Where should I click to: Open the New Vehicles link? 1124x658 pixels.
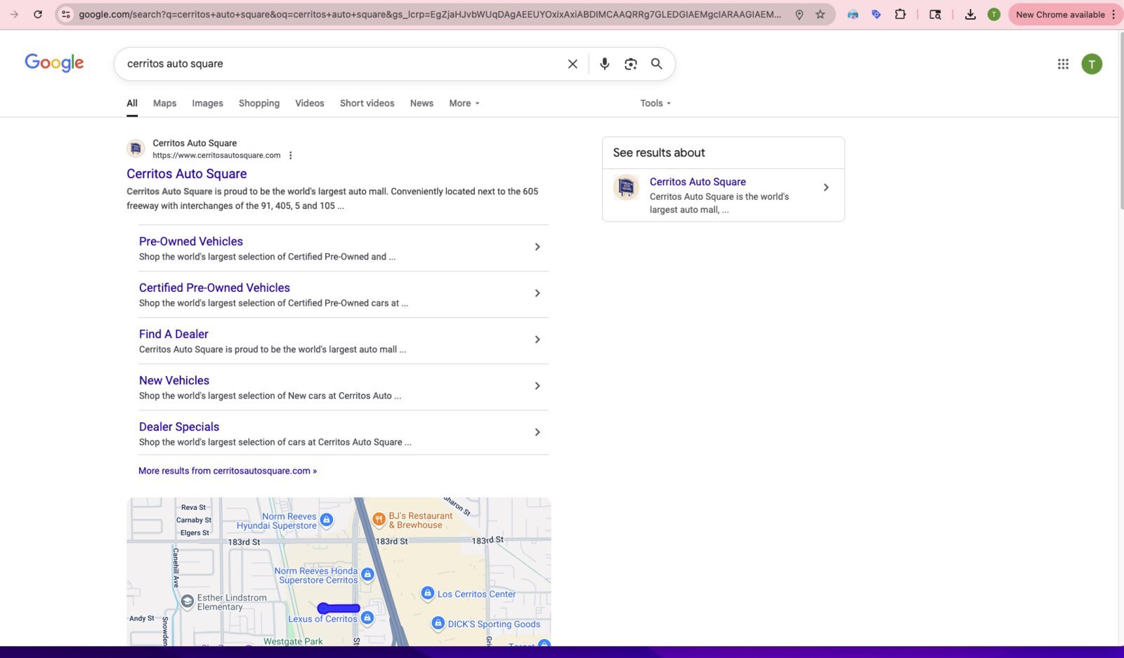[174, 380]
